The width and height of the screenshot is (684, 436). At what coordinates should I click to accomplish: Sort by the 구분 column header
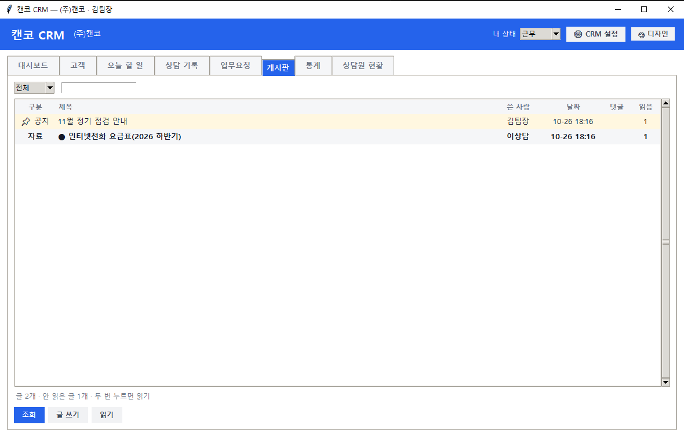tap(35, 107)
